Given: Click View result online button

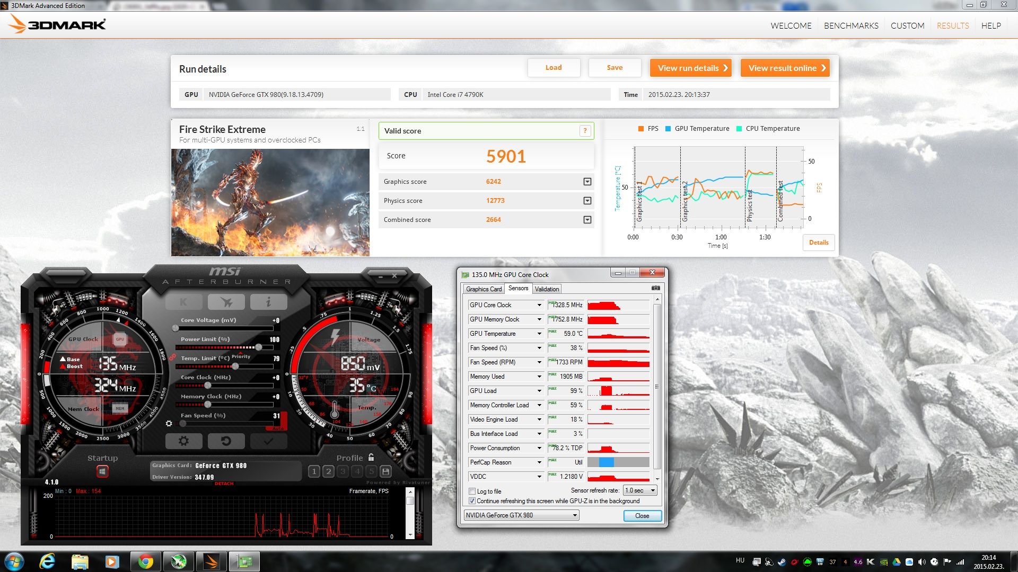Looking at the screenshot, I should (x=785, y=68).
